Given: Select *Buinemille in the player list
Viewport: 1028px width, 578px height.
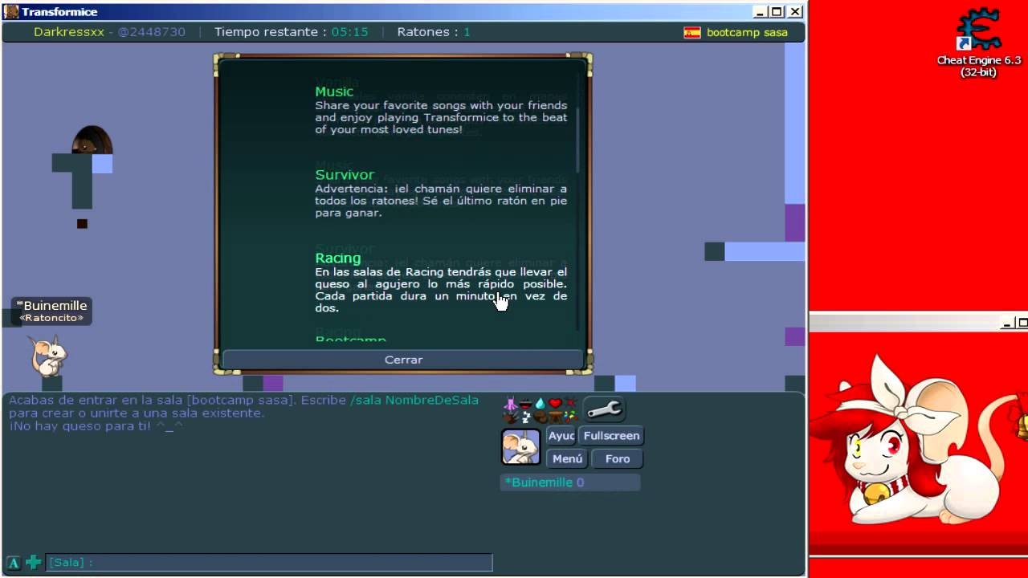Looking at the screenshot, I should pos(570,482).
